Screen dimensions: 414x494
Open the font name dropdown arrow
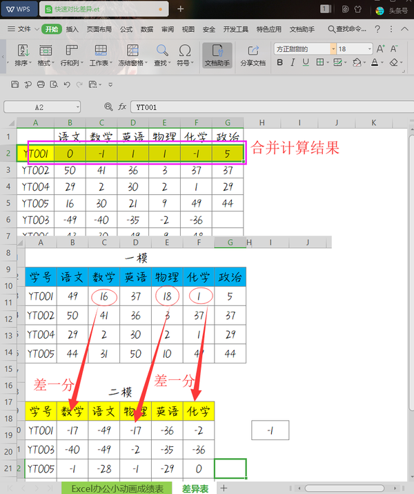pyautogui.click(x=333, y=49)
